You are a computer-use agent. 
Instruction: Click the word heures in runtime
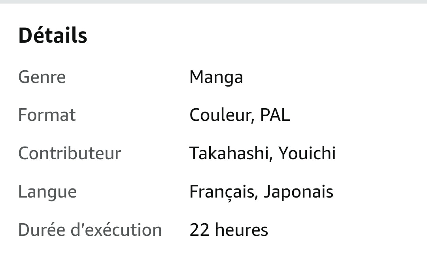[241, 230]
